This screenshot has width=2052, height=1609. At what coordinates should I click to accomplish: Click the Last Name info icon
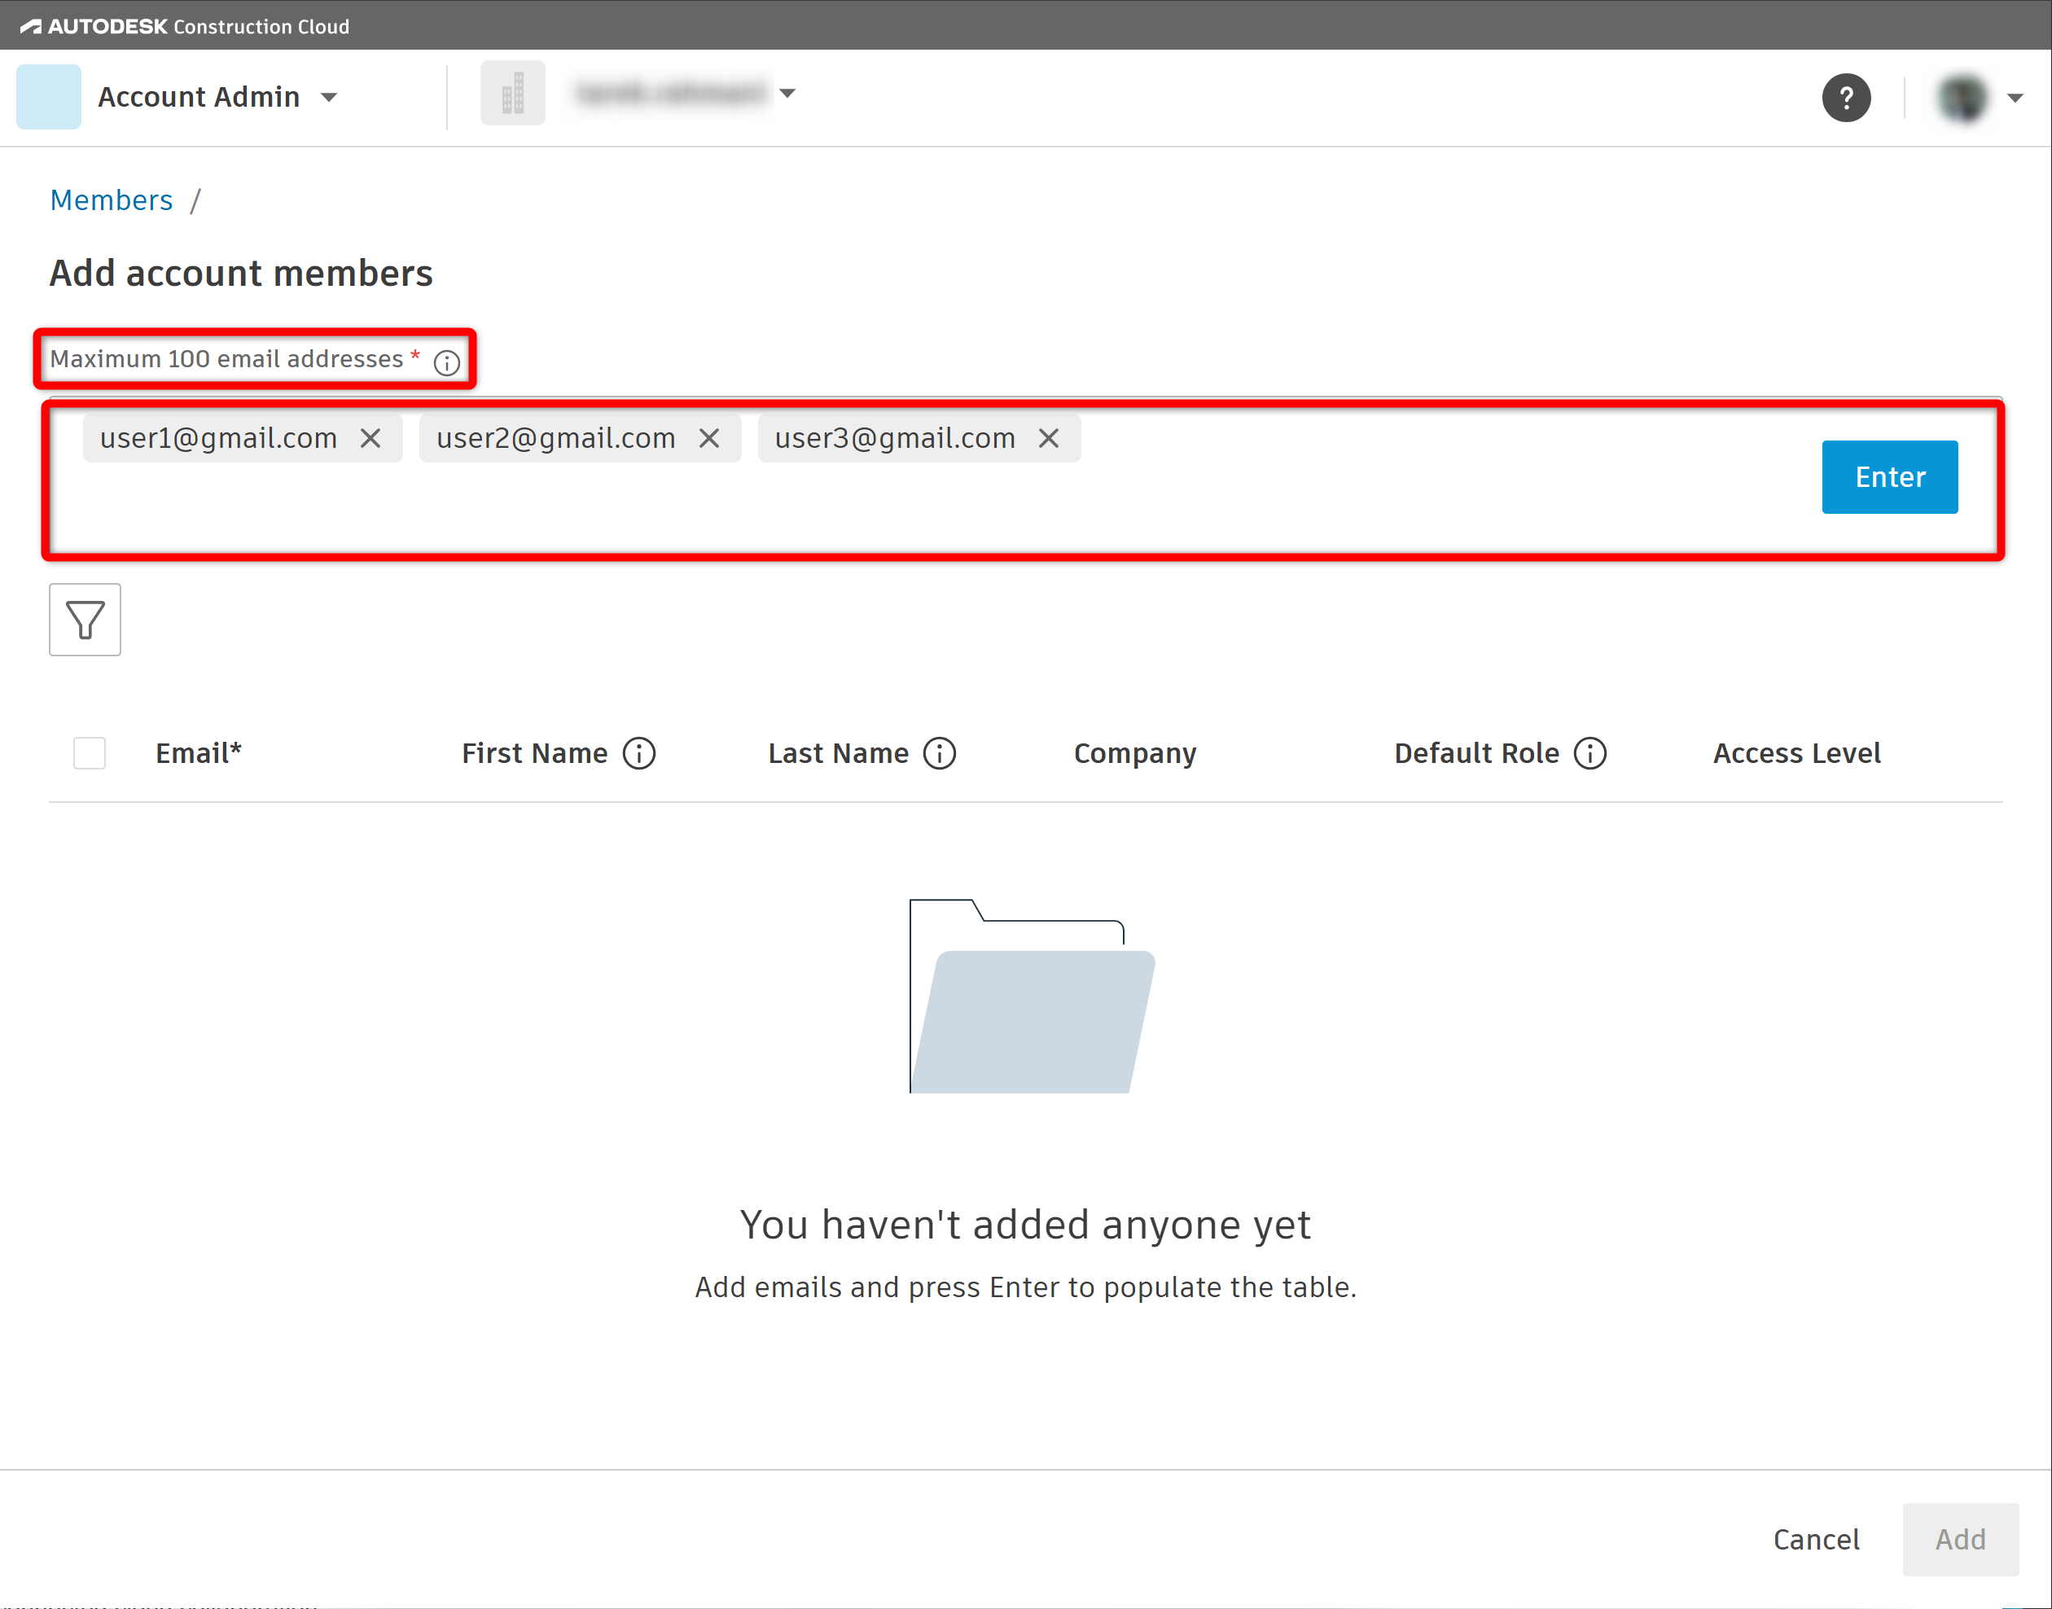[940, 754]
